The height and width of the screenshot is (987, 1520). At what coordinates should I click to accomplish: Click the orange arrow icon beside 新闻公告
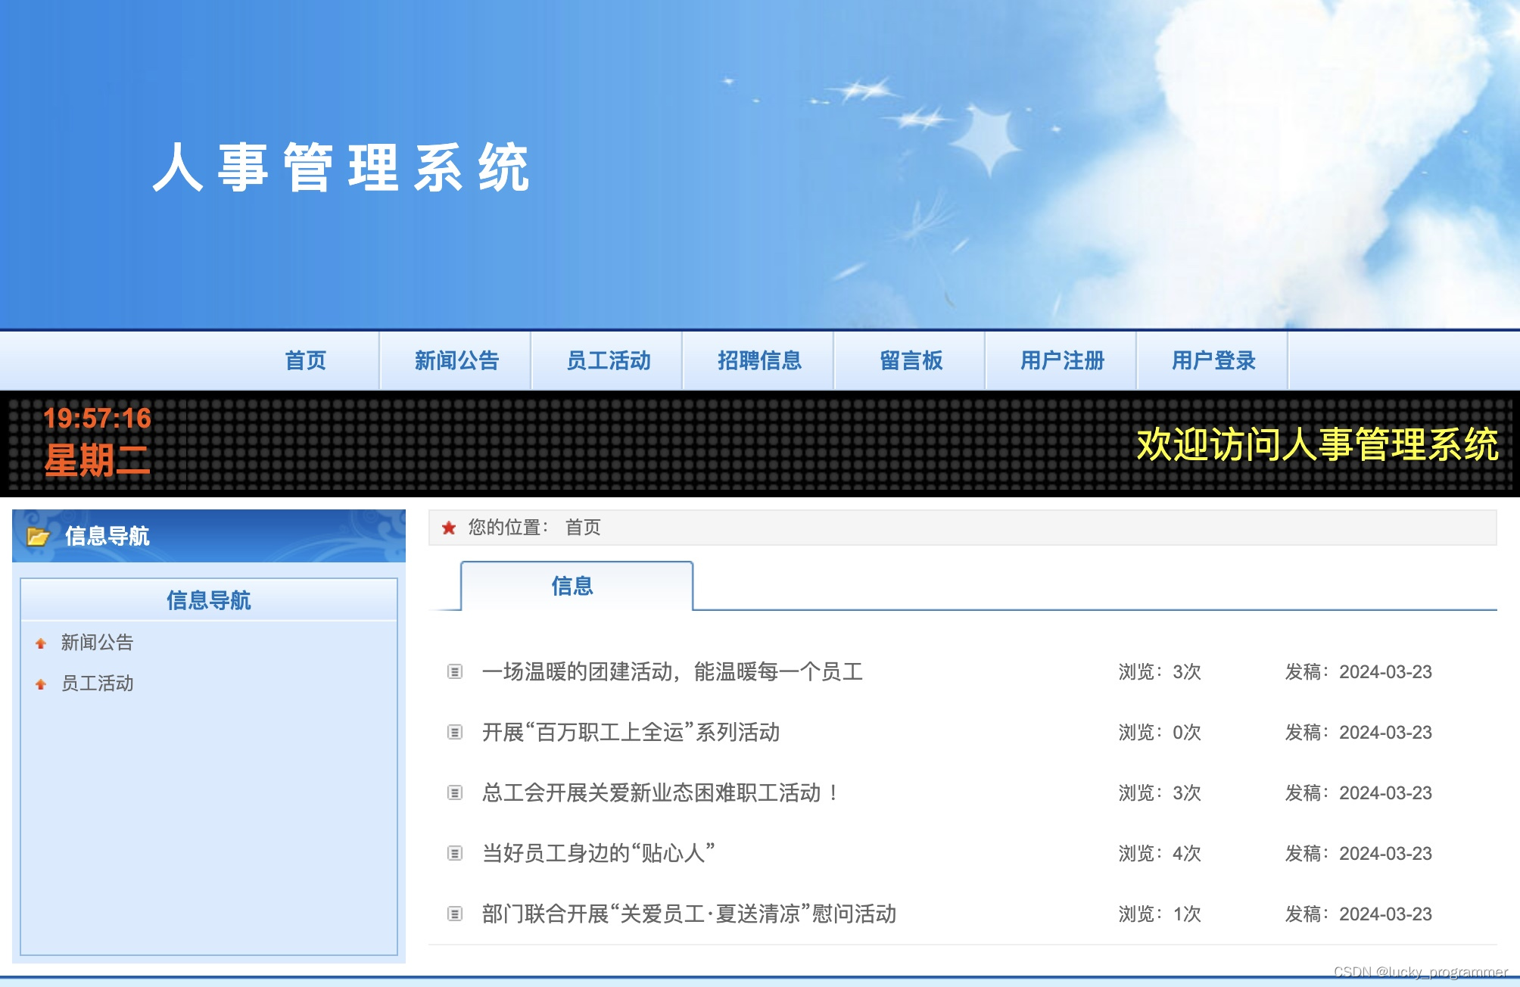point(41,643)
